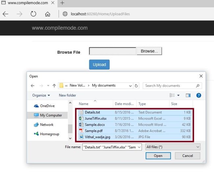Select the Sample.docx file
Screen dimensions: 214x181
(x=135, y=125)
